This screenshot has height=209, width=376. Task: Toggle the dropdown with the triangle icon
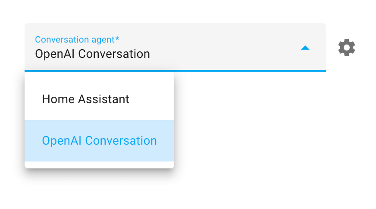click(305, 48)
